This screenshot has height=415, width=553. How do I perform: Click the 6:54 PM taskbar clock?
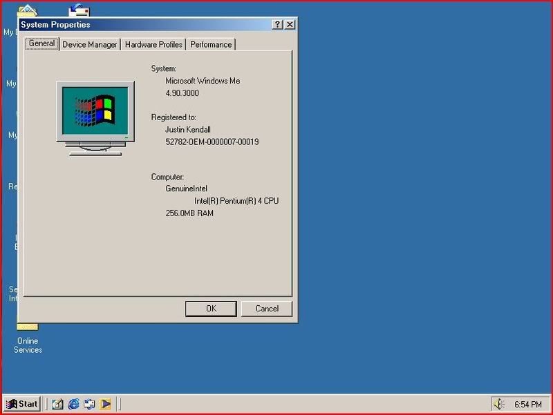click(x=527, y=404)
